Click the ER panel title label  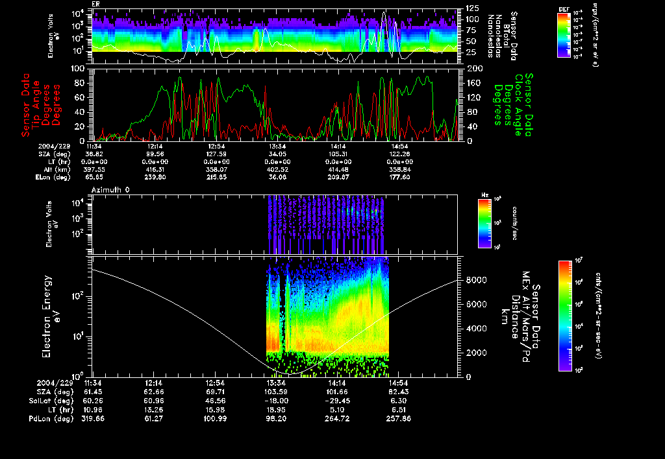point(95,4)
